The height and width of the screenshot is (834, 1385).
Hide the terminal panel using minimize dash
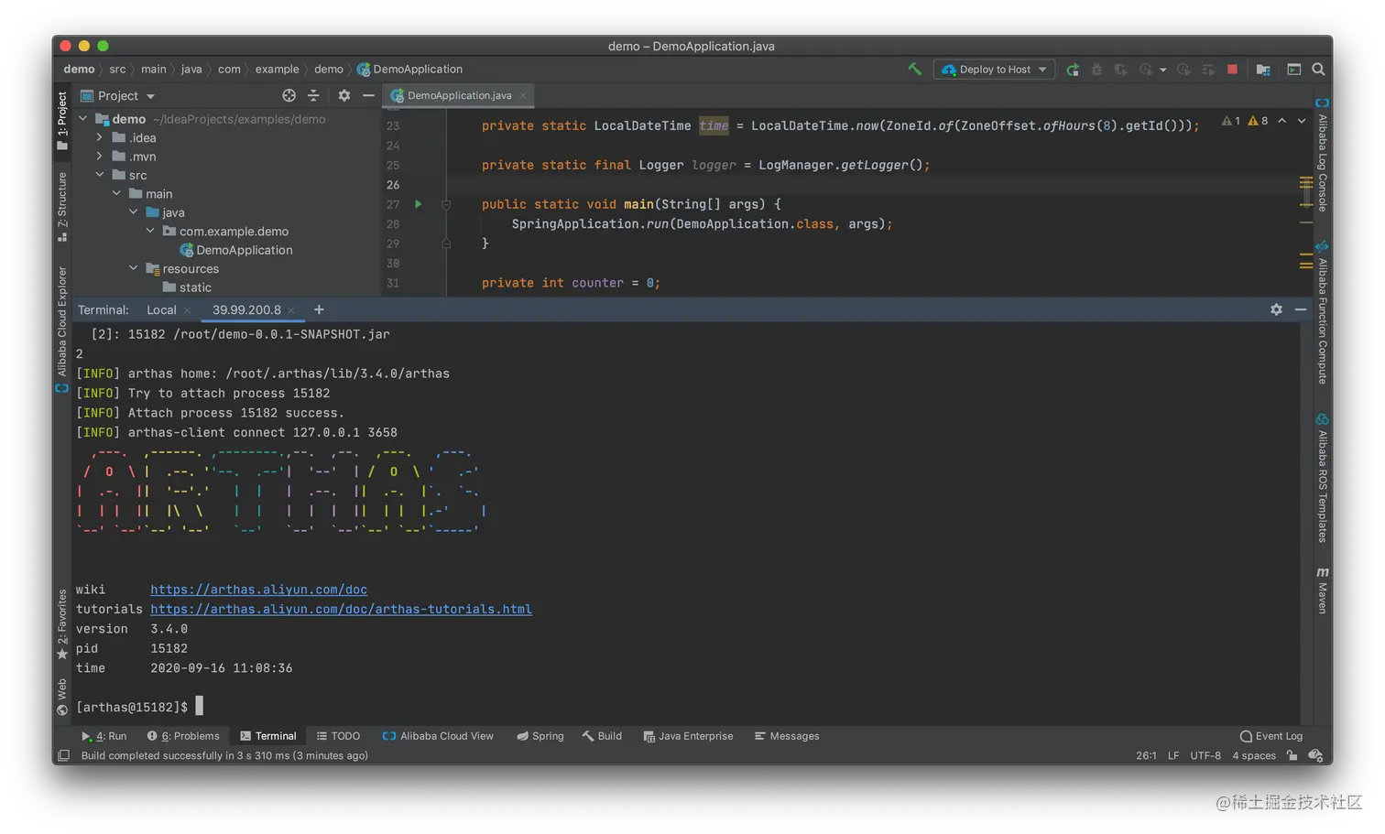[x=1301, y=309]
